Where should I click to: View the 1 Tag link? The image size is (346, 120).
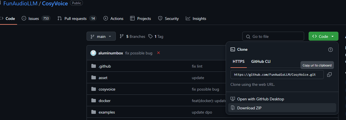[x=156, y=36]
